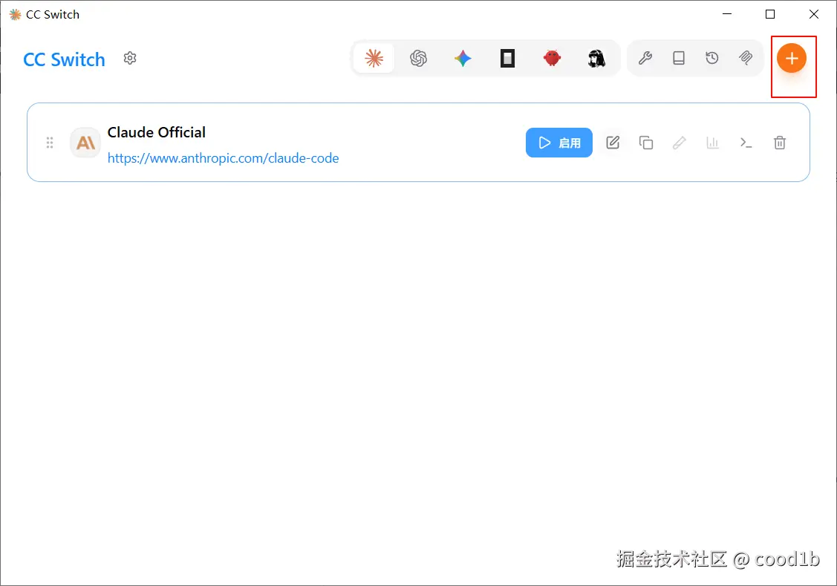Click the Anthropic logo of Claude Official
This screenshot has width=837, height=586.
click(x=85, y=143)
